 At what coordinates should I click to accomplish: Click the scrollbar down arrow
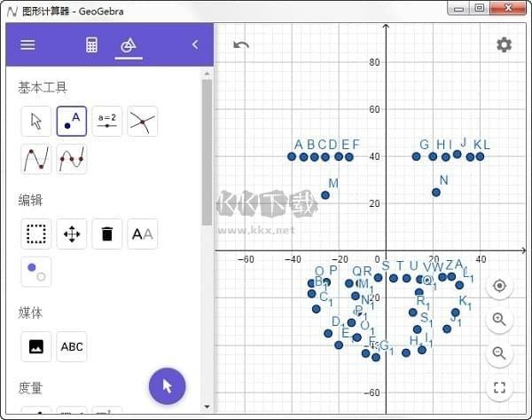pyautogui.click(x=207, y=407)
